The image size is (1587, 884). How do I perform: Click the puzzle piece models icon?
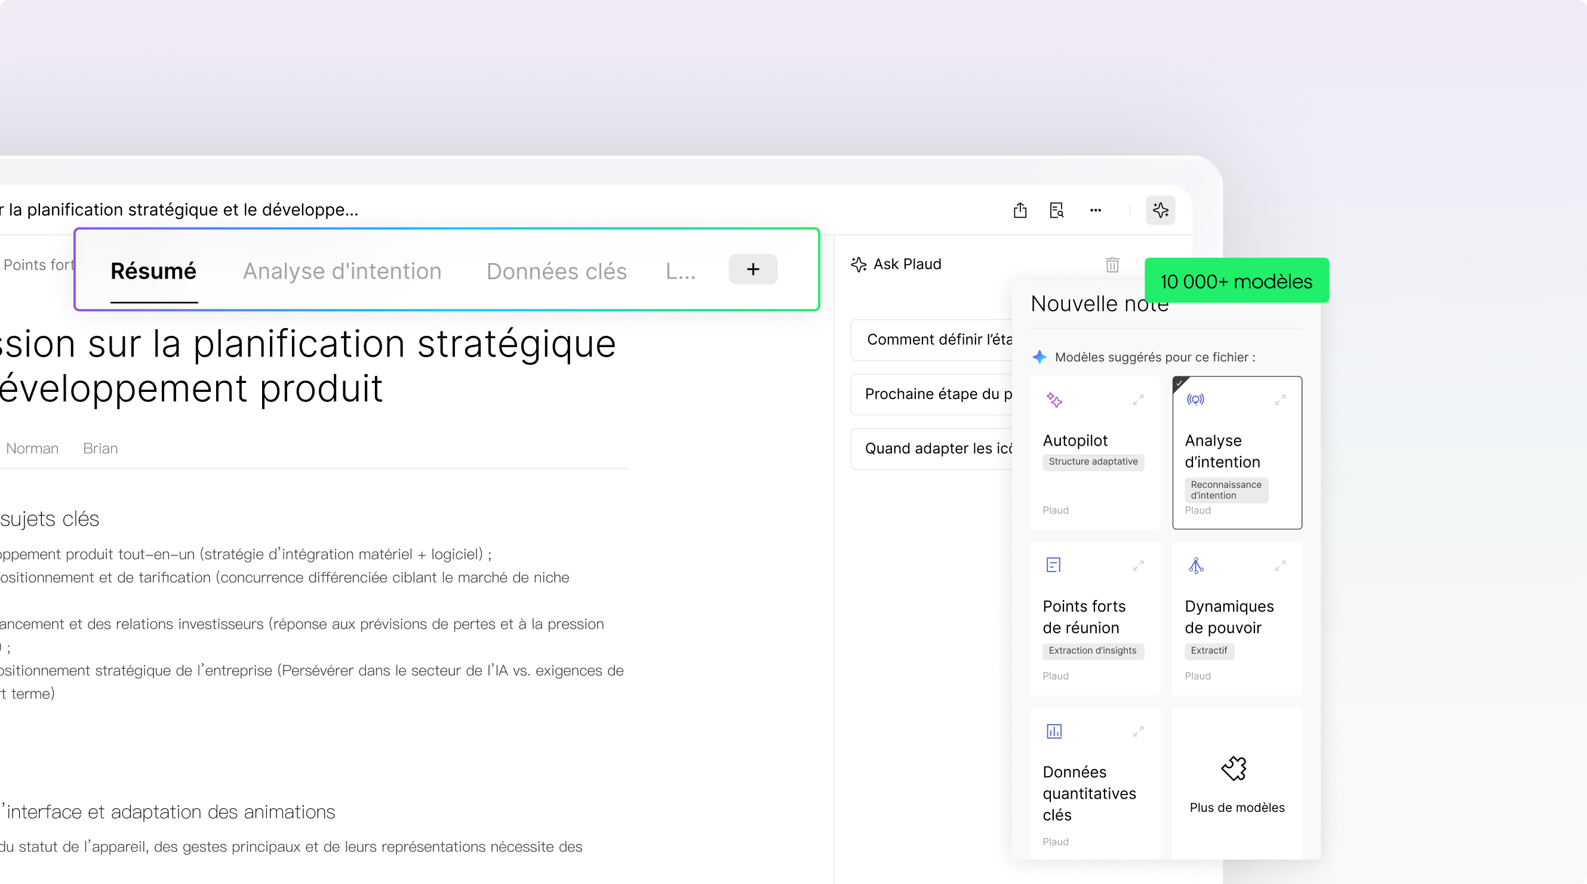tap(1234, 768)
